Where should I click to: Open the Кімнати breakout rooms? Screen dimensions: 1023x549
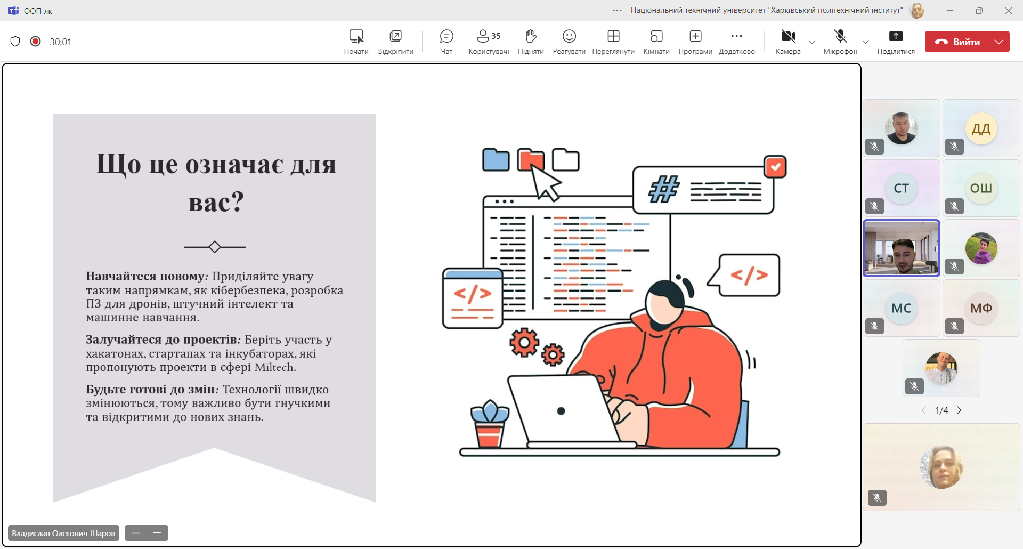pyautogui.click(x=656, y=42)
